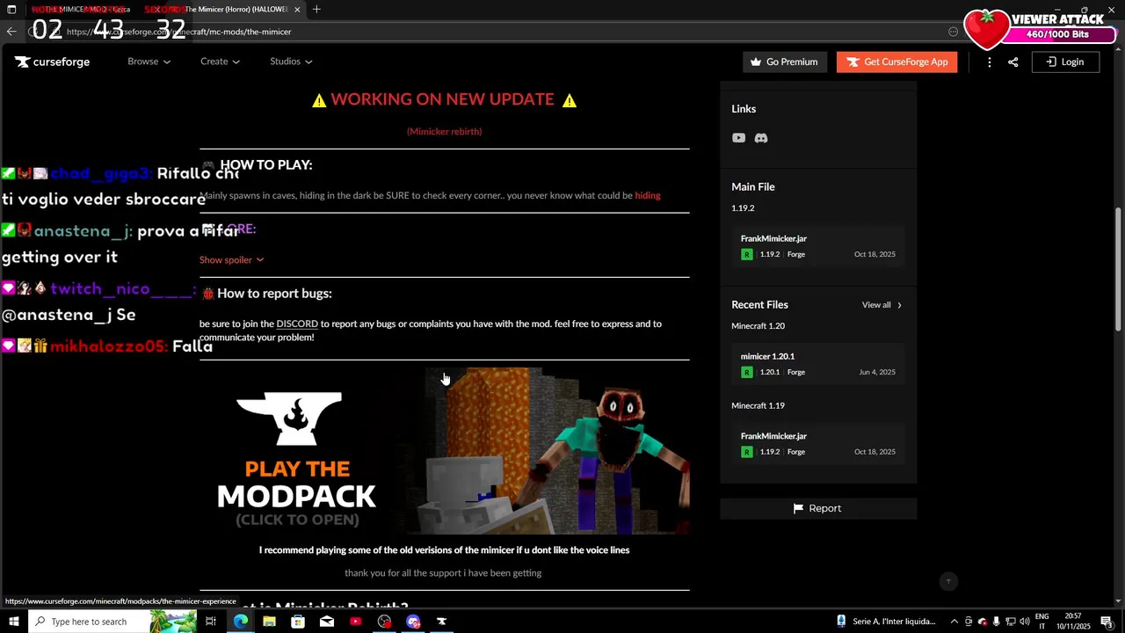The image size is (1125, 633).
Task: Open the three-dot more options menu
Action: (990, 62)
